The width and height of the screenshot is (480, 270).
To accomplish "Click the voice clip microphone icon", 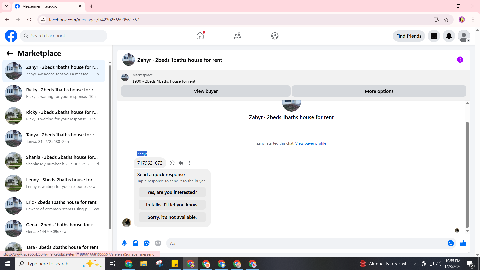I will [x=124, y=243].
